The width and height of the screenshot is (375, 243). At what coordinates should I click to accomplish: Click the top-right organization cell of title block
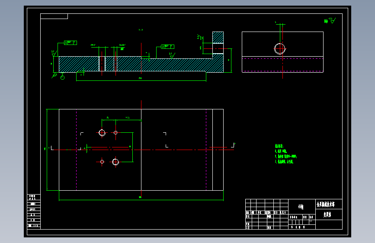329,204
